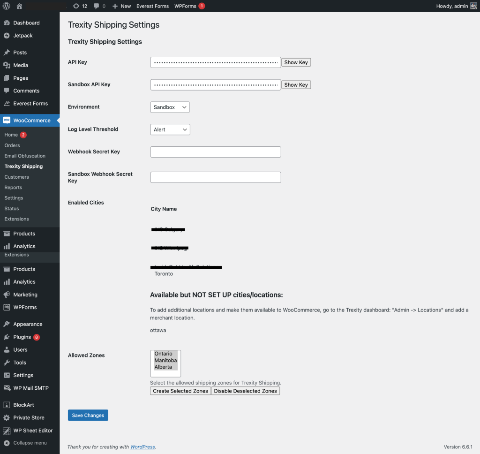Open WooCommerce Home submenu item

pos(11,135)
